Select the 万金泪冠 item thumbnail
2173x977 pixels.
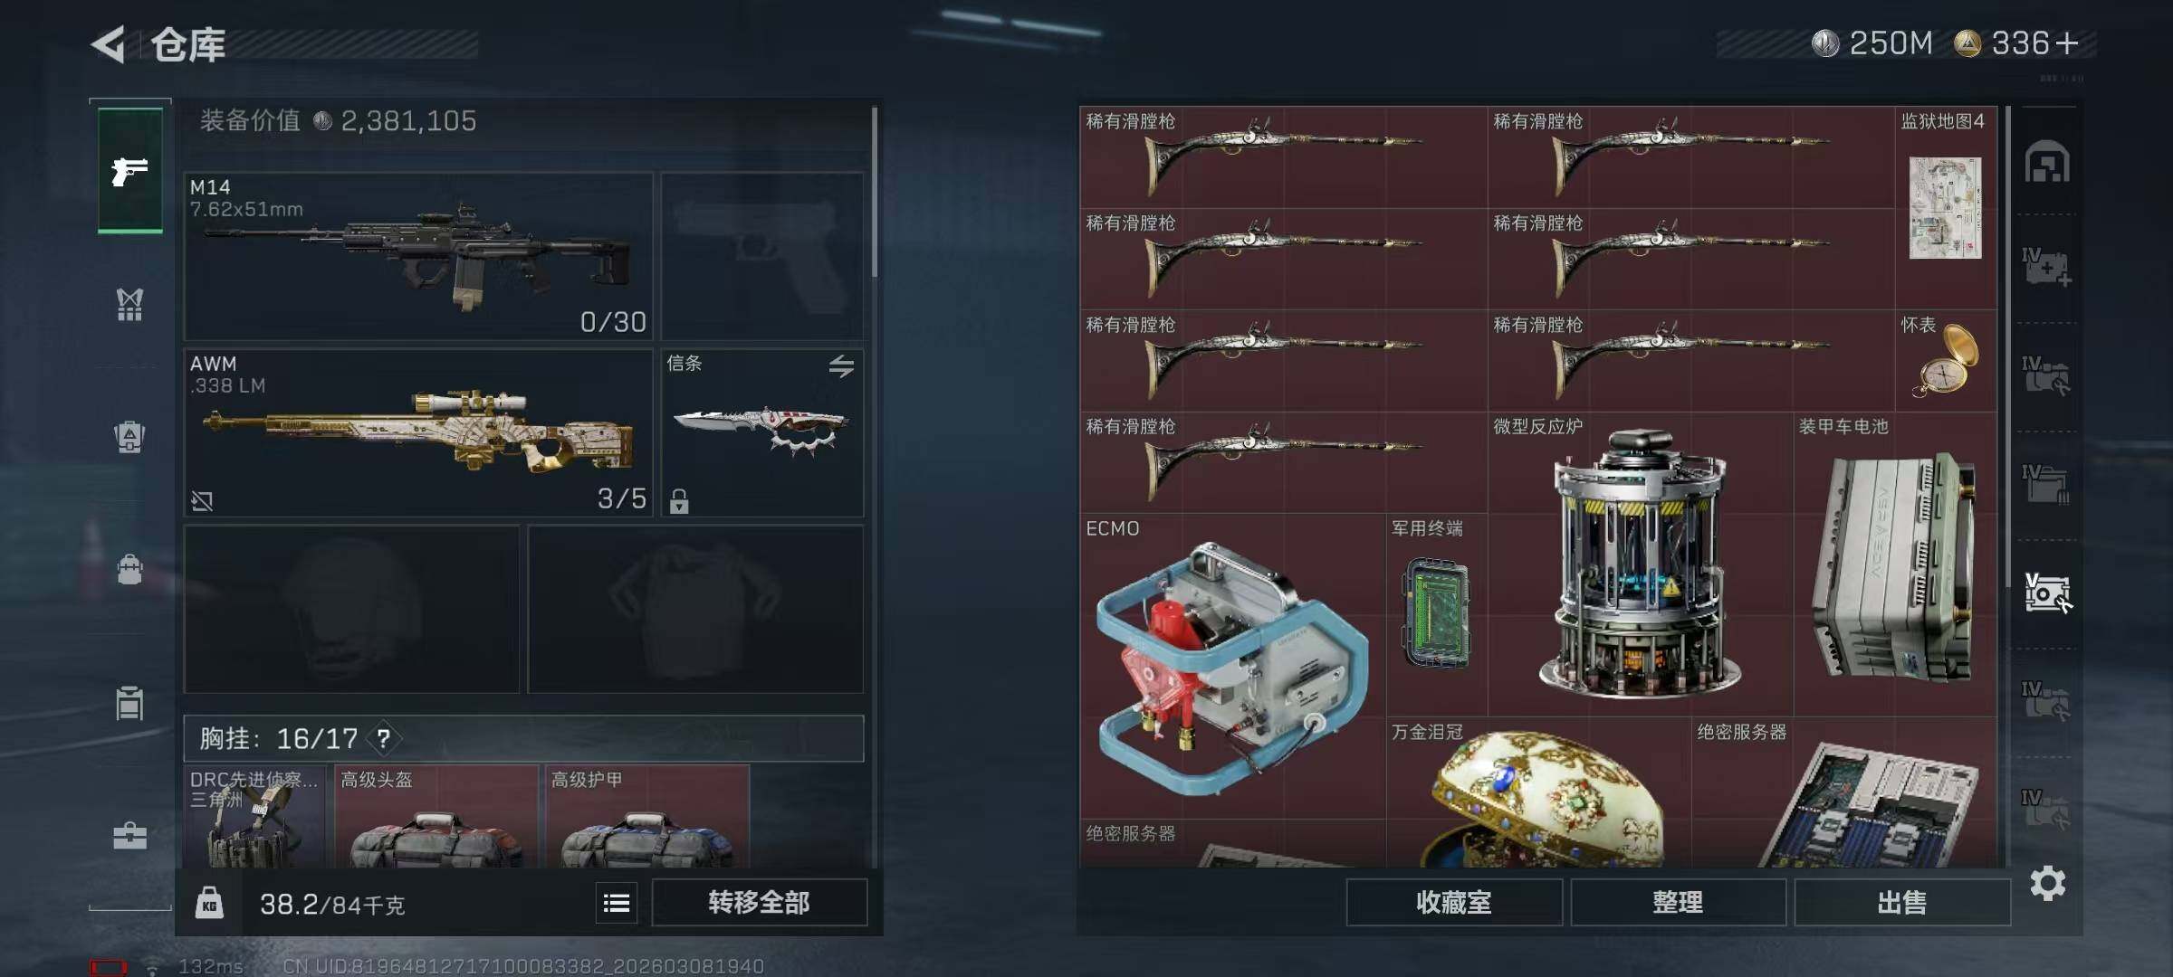(1538, 792)
